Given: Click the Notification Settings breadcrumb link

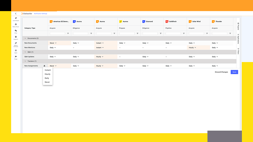Looking at the screenshot, I should click(40, 14).
